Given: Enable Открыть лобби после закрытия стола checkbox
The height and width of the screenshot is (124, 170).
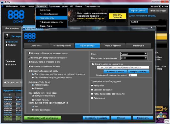Looking at the screenshot, I should click(x=29, y=53).
